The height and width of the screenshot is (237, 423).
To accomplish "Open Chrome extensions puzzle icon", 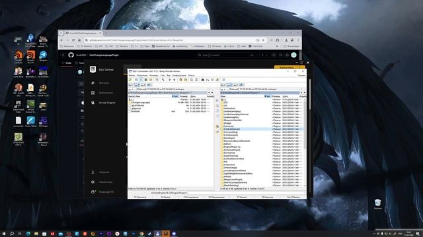I will pyautogui.click(x=278, y=40).
